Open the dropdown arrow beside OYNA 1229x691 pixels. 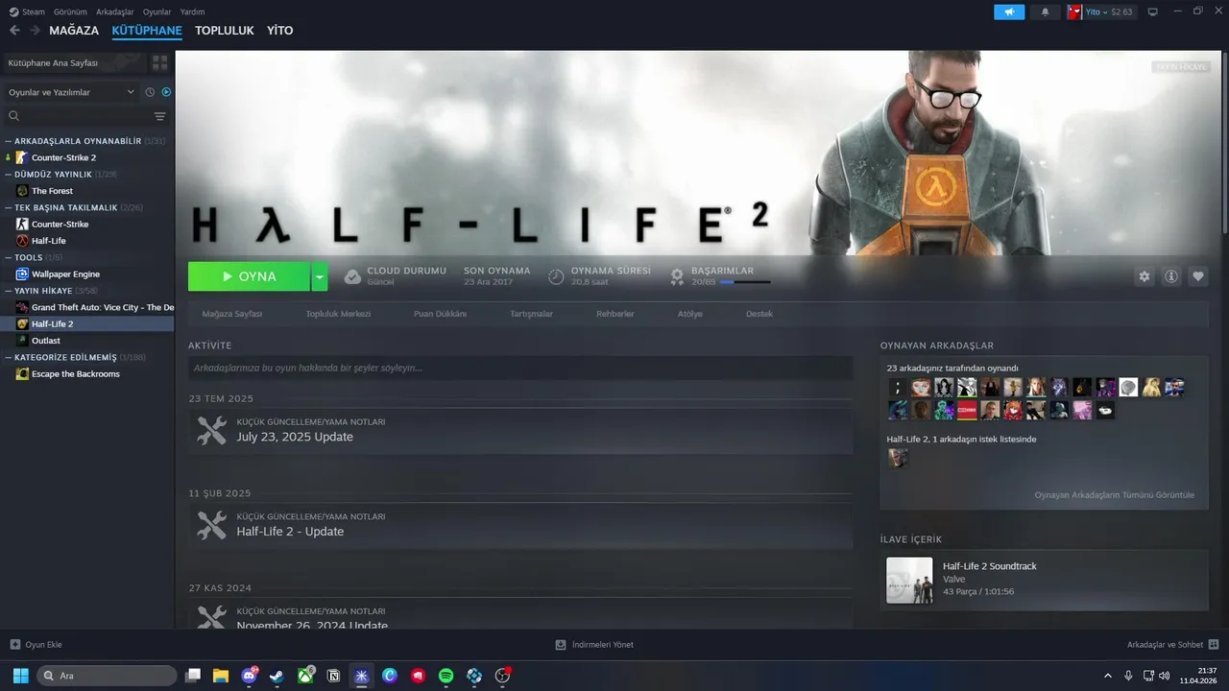tap(320, 276)
